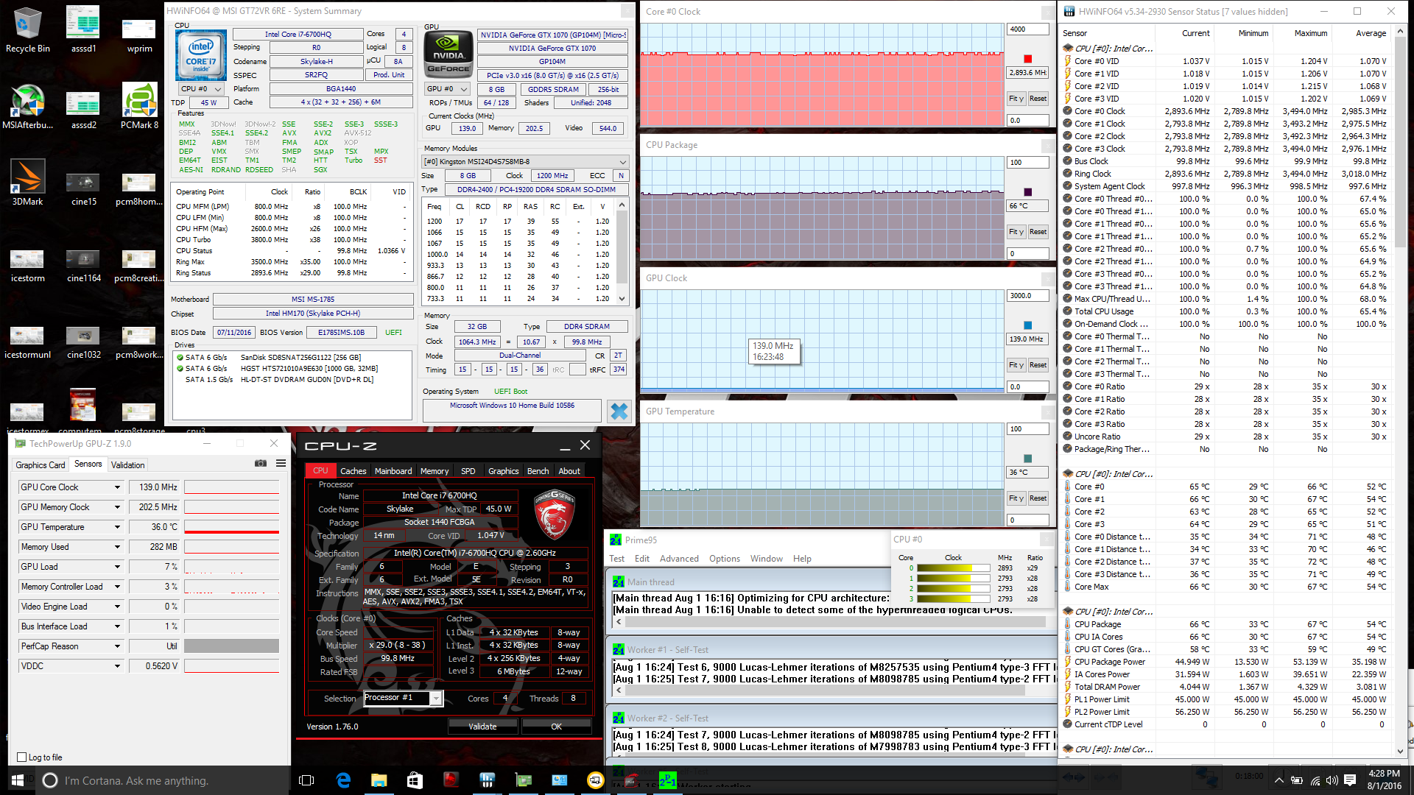Image resolution: width=1414 pixels, height=795 pixels.
Task: Open Task View from the taskbar
Action: click(x=307, y=780)
